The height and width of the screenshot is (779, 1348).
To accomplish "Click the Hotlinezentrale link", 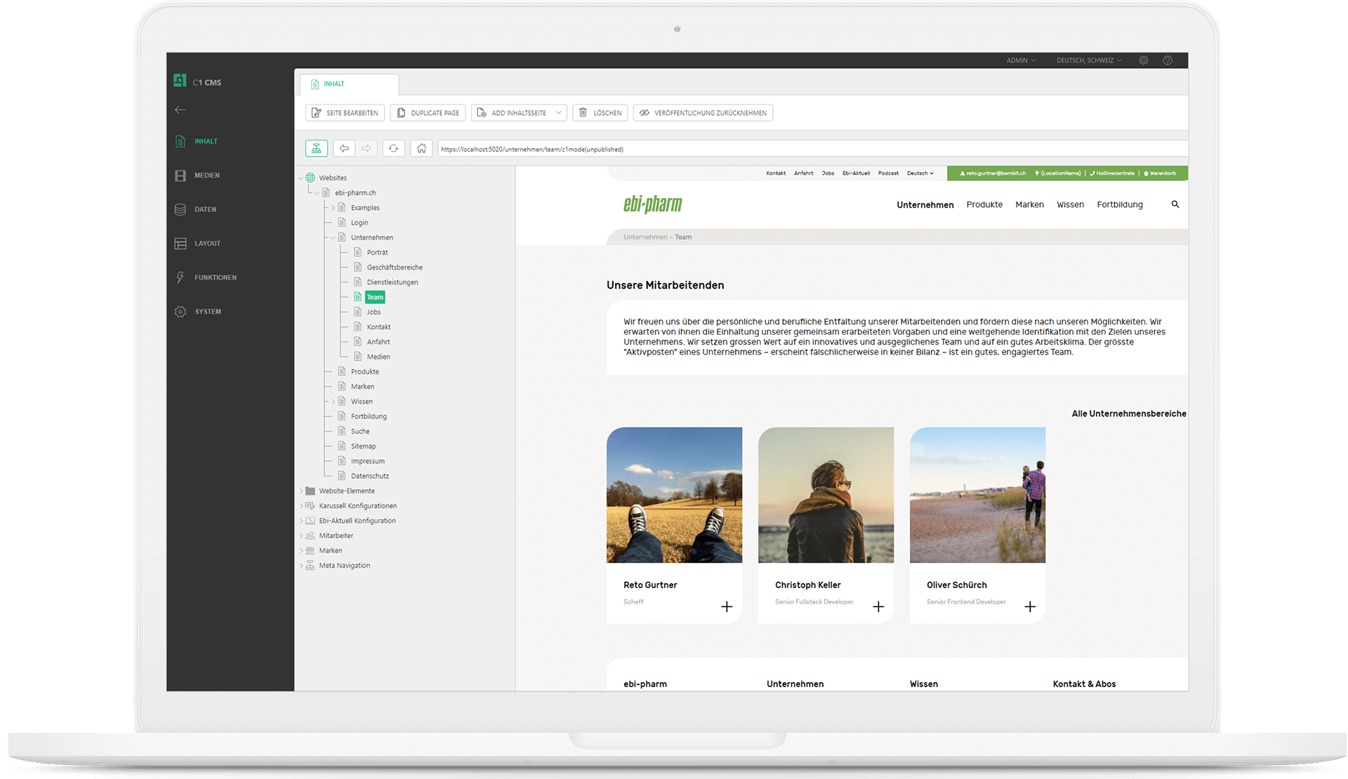I will click(x=1112, y=173).
